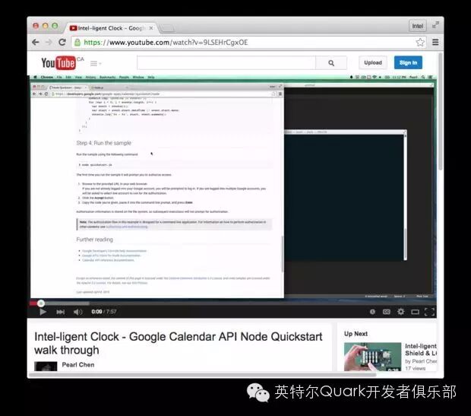471x416 pixels.
Task: Open video settings gear
Action: click(400, 312)
